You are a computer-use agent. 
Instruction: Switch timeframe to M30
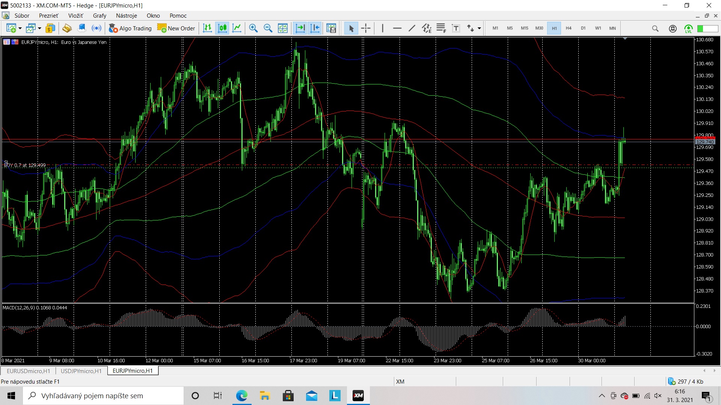click(x=539, y=28)
